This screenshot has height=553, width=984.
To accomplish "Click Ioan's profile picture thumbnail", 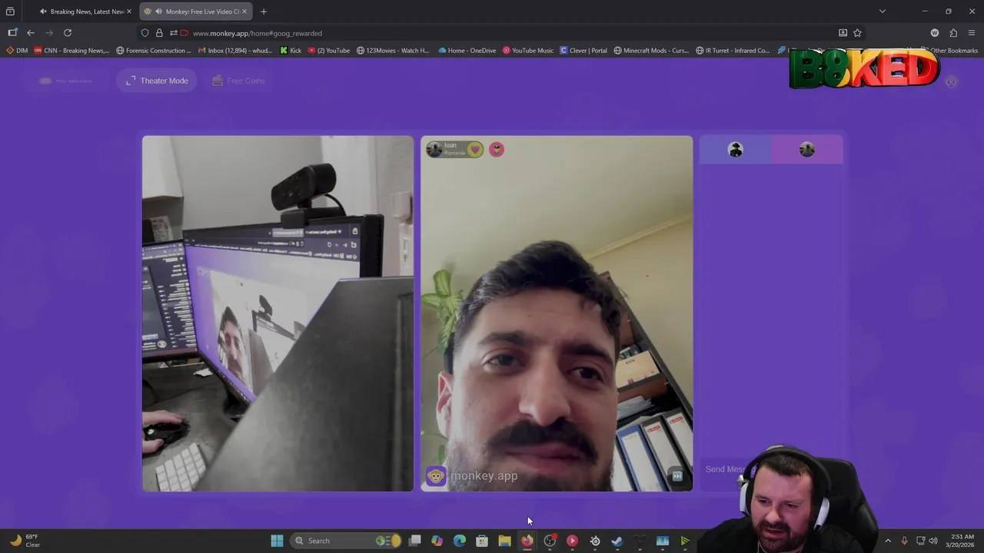I will point(434,149).
